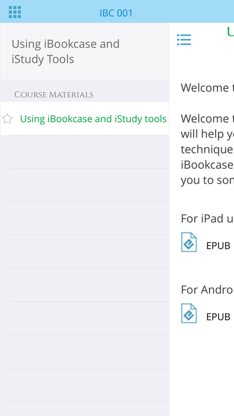Tap the IBC 001 title
Screen dimensions: 234x416
(x=116, y=13)
